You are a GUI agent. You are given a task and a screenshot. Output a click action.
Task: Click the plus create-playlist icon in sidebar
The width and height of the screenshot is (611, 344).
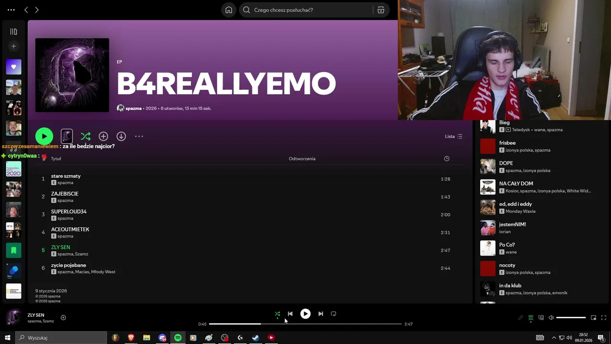(13, 46)
